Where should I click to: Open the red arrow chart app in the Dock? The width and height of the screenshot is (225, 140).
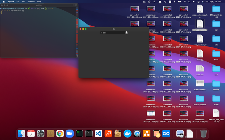108,134
